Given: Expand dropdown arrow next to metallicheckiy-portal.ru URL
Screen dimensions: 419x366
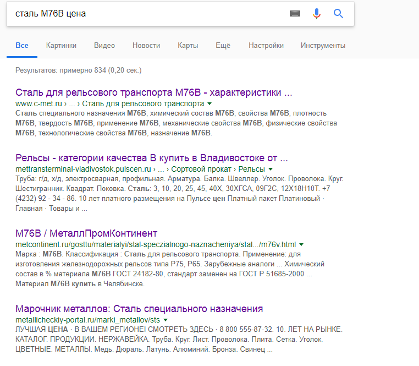Looking at the screenshot, I should point(166,320).
